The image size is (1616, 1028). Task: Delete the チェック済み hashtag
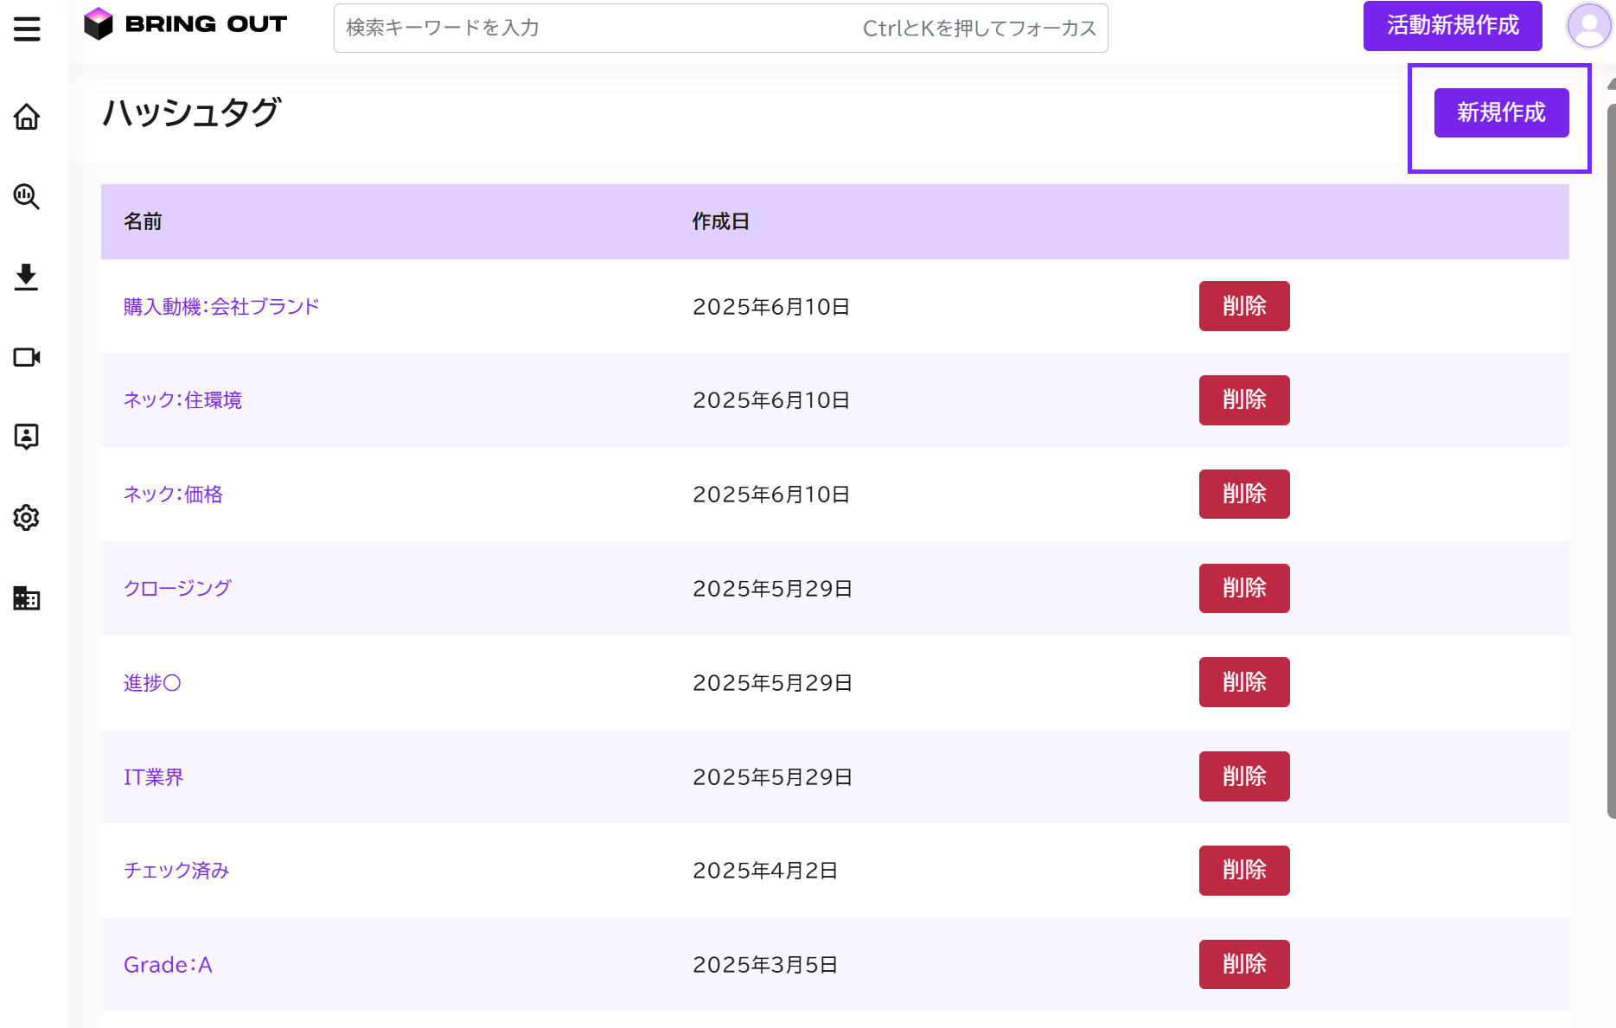(x=1243, y=871)
